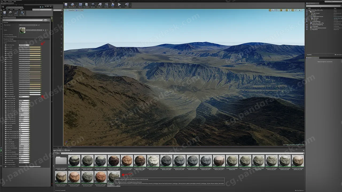The image size is (342, 192).
Task: Select the folder icon in content browser
Action: pyautogui.click(x=61, y=161)
